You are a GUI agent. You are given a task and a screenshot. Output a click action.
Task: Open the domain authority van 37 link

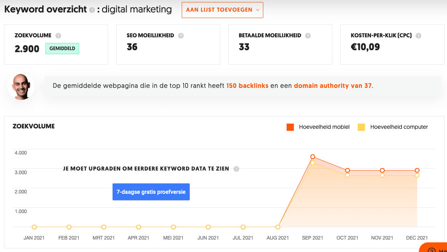click(333, 85)
